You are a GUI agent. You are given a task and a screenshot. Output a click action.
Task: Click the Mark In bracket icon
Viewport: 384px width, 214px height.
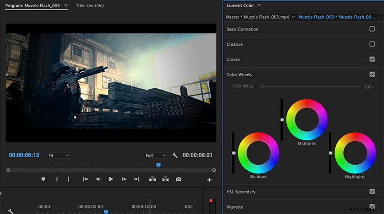(x=57, y=179)
